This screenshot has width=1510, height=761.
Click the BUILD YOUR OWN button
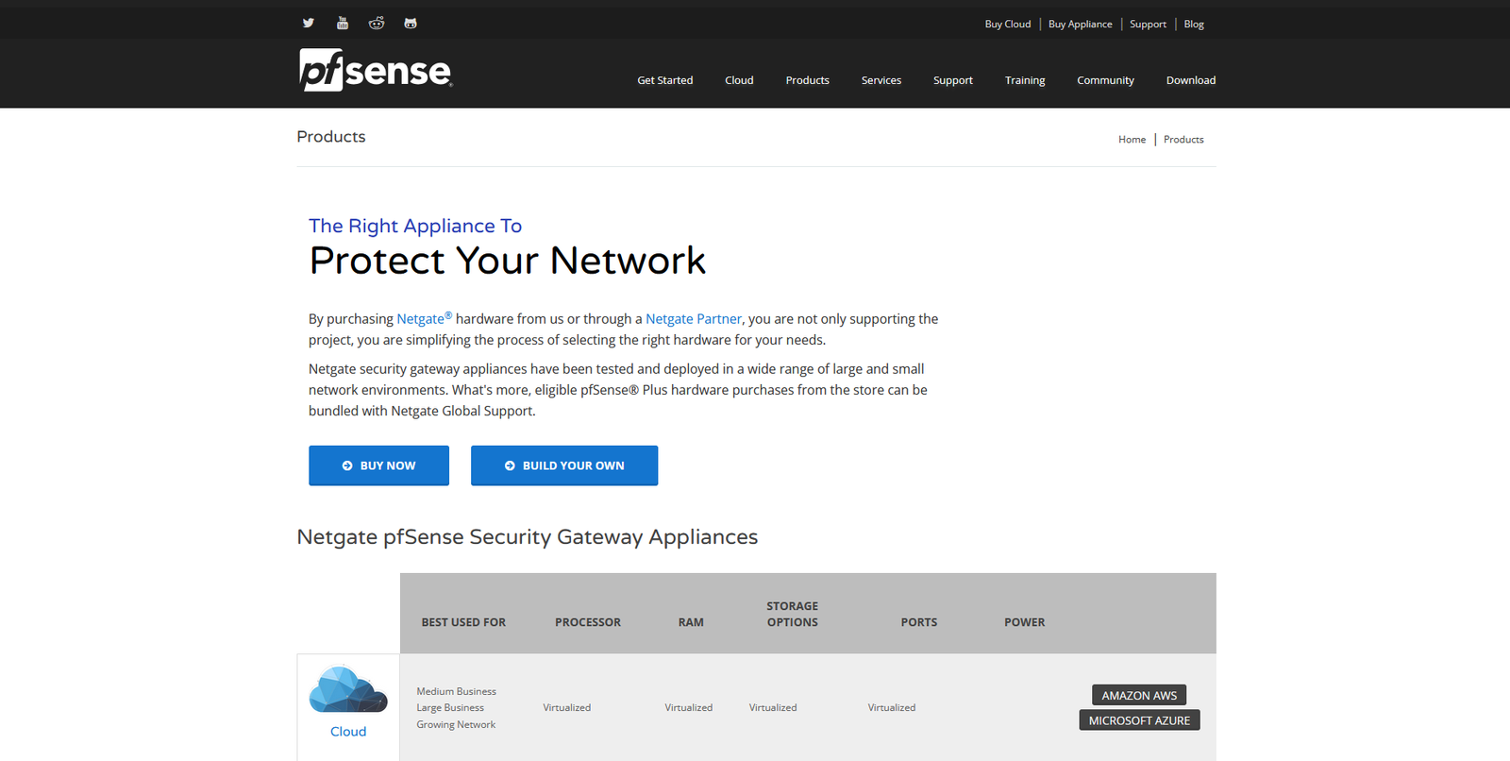pos(564,465)
